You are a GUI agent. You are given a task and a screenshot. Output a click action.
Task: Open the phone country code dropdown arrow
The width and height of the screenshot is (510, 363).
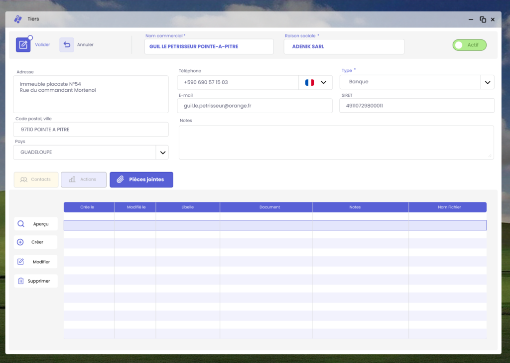coord(324,82)
